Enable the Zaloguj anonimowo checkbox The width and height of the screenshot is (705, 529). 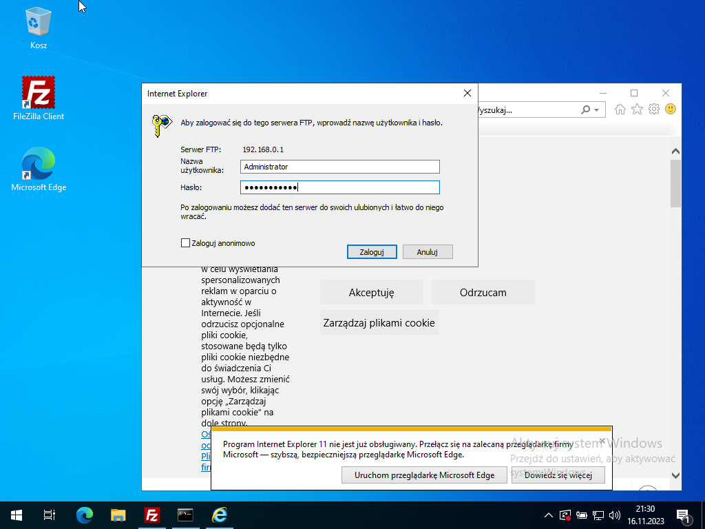click(185, 243)
